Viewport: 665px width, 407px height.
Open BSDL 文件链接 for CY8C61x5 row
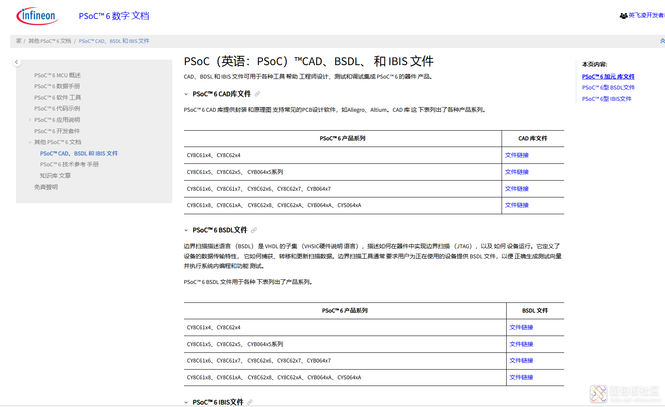click(x=521, y=344)
